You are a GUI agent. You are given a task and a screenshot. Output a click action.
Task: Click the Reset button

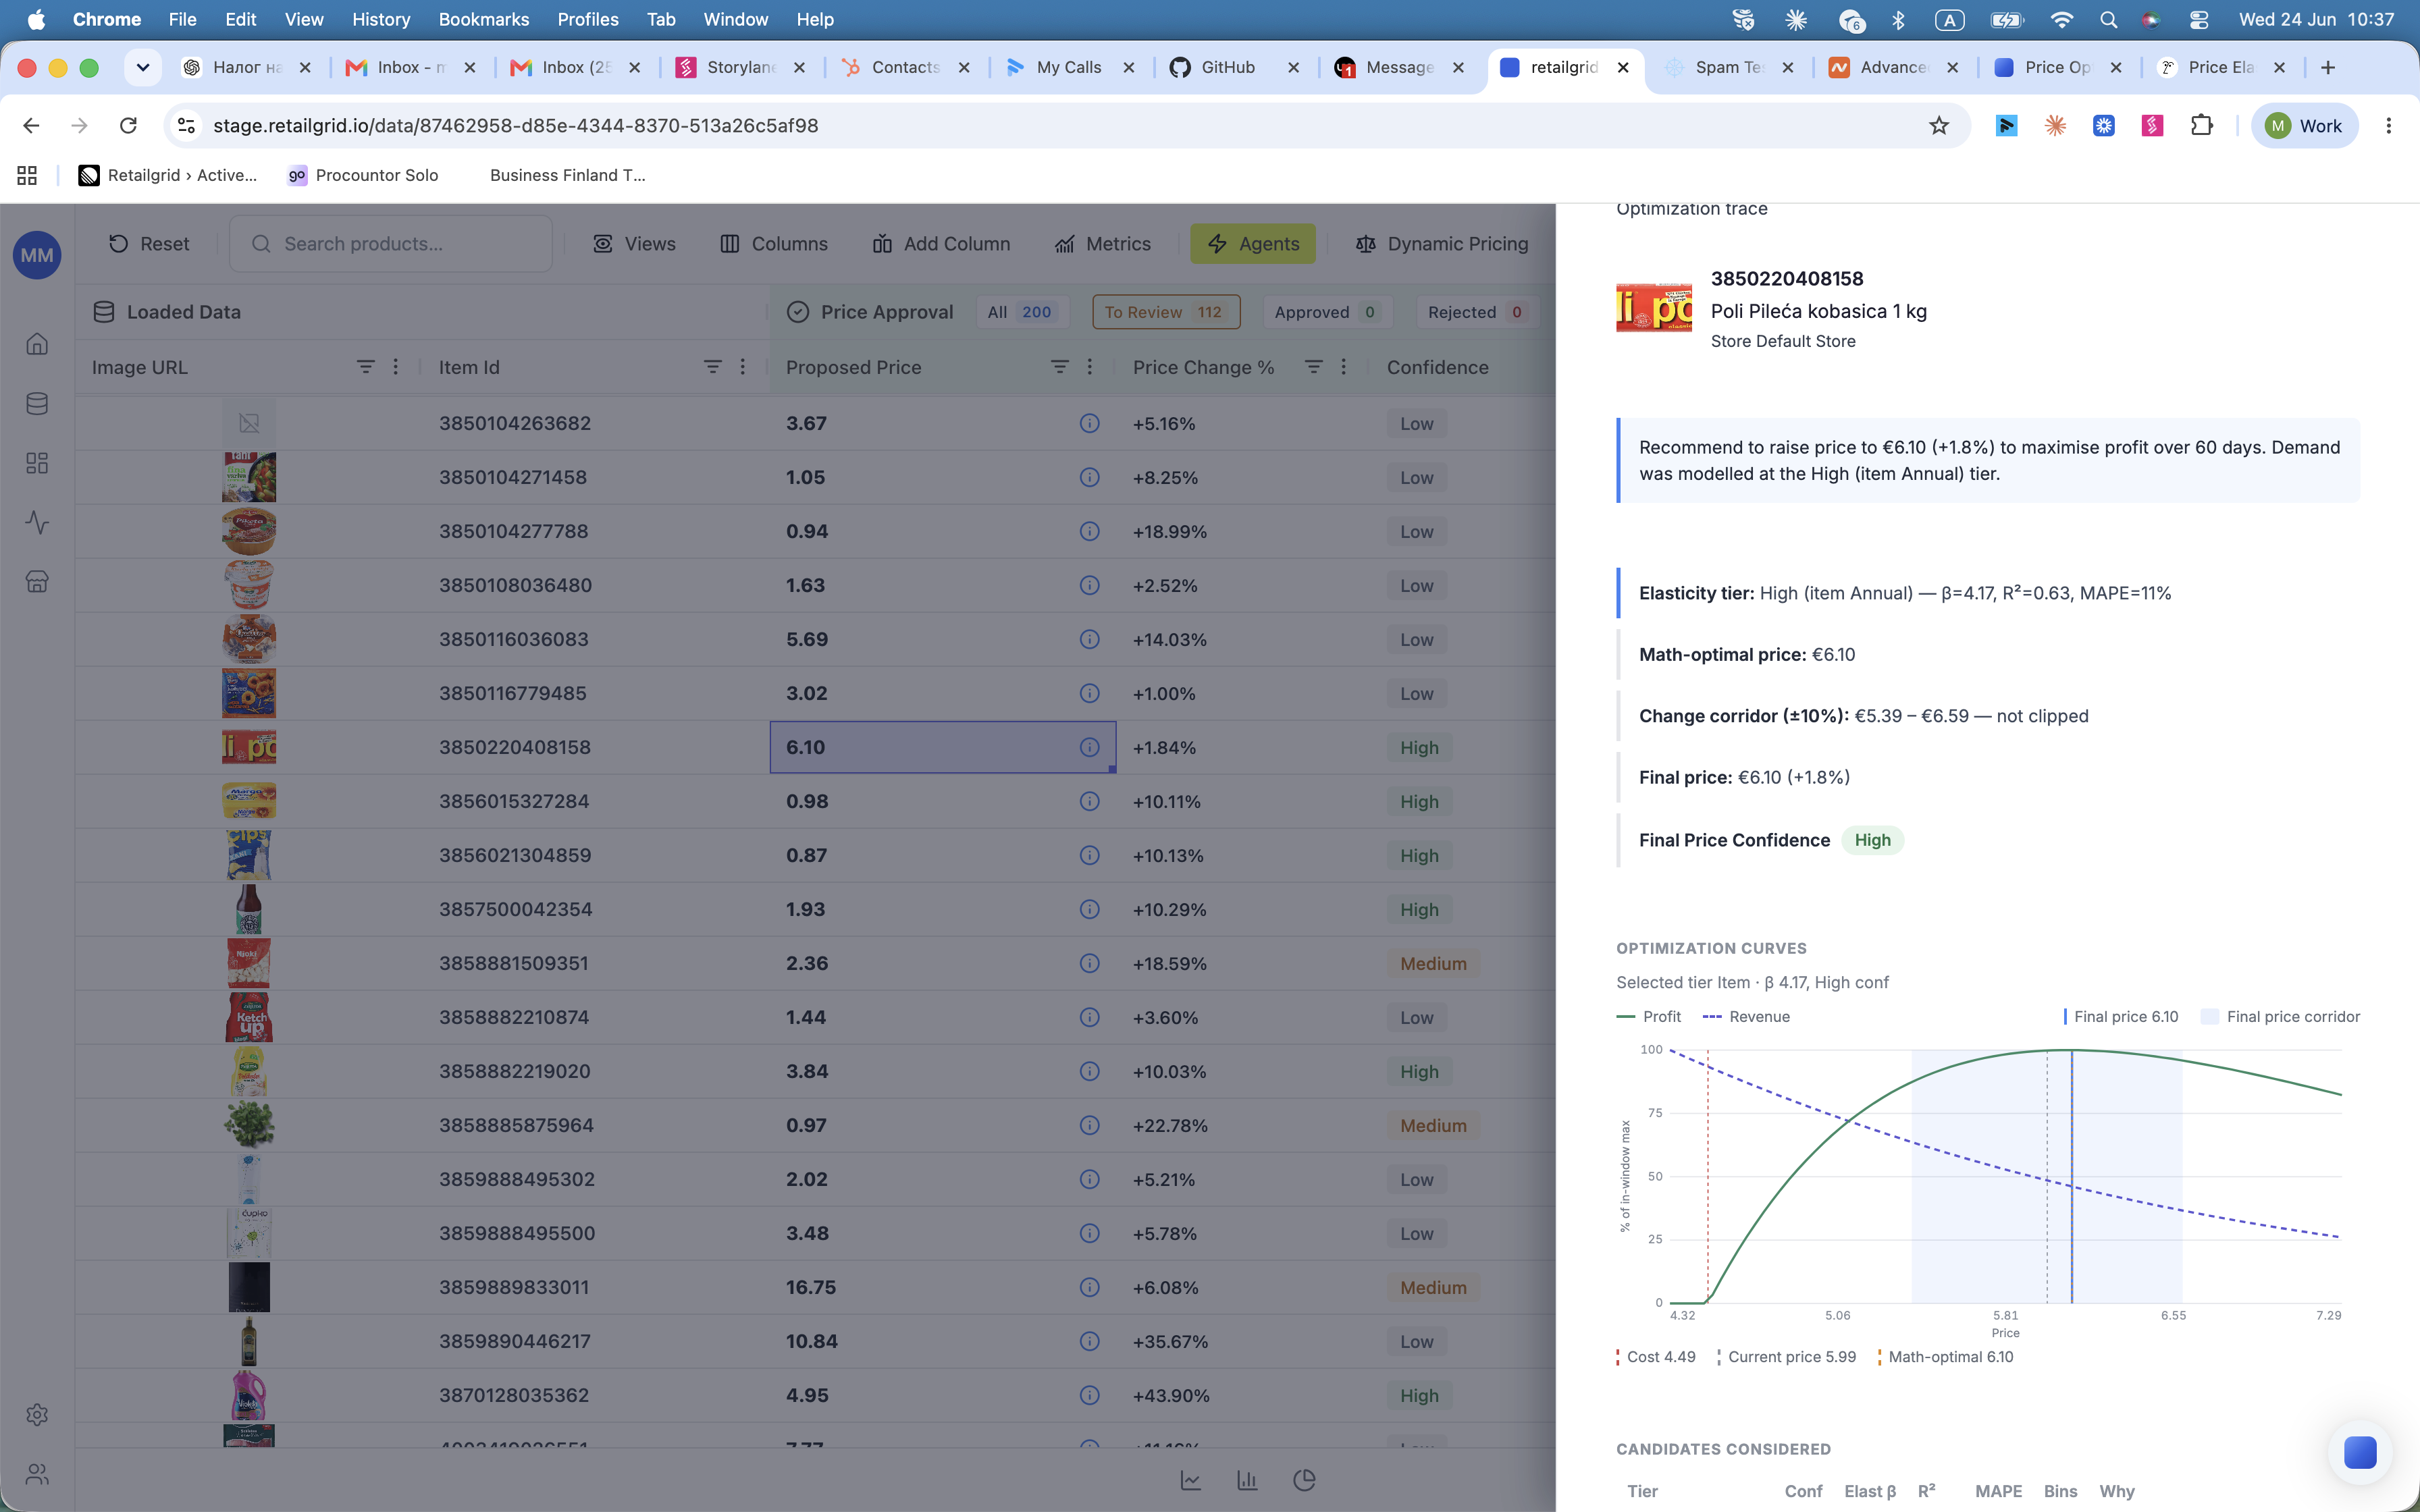[x=149, y=244]
